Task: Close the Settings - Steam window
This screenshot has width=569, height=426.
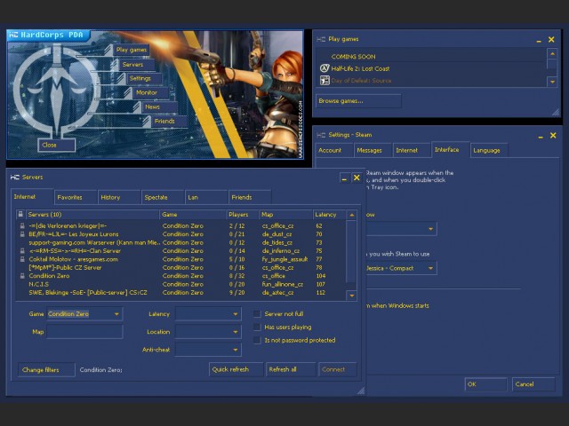Action: [553, 136]
